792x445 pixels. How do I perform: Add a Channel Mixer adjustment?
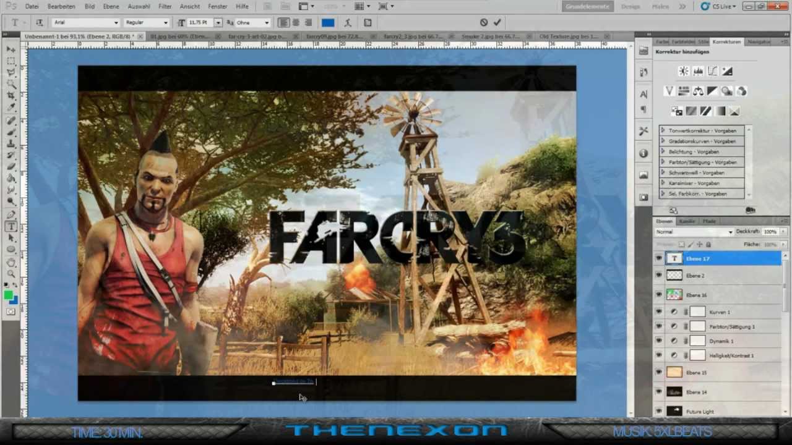[x=741, y=91]
